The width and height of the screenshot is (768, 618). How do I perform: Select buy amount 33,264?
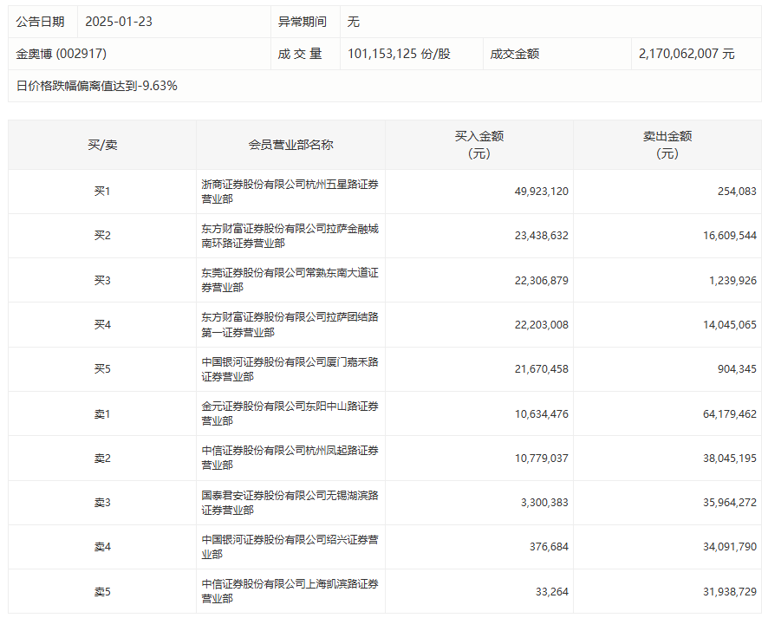coord(552,592)
